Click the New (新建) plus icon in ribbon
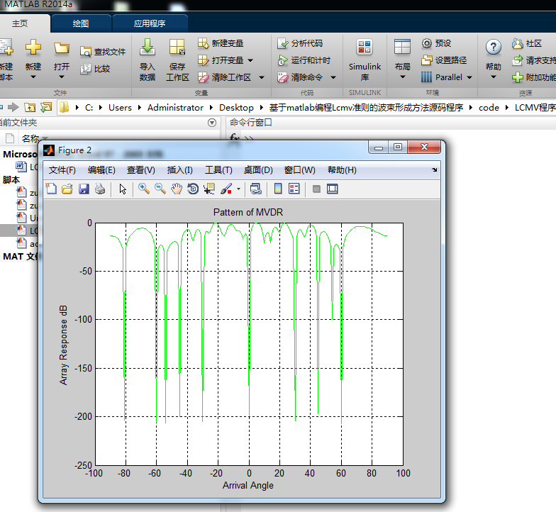Viewport: 556px width, 512px height. [33, 47]
